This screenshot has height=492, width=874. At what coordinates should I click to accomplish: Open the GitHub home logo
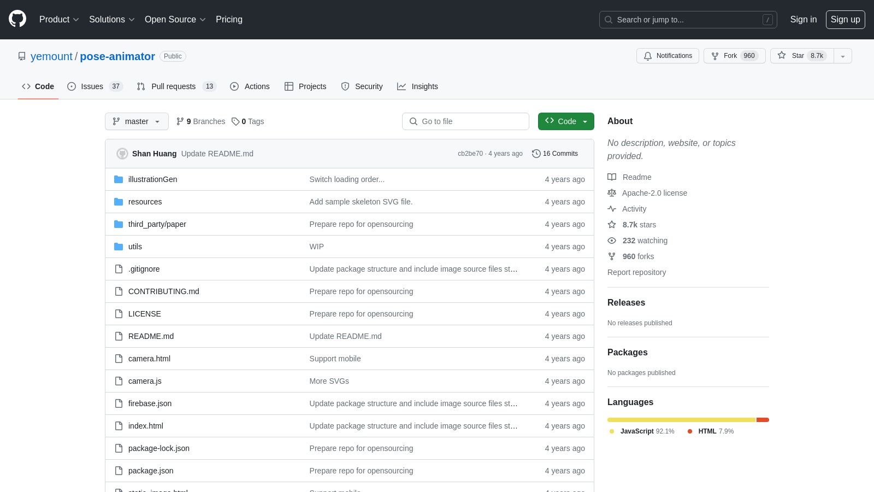click(x=17, y=19)
